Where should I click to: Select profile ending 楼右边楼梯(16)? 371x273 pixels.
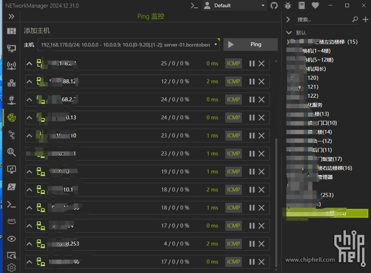320,168
